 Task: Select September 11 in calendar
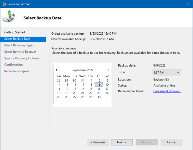pos(59,89)
